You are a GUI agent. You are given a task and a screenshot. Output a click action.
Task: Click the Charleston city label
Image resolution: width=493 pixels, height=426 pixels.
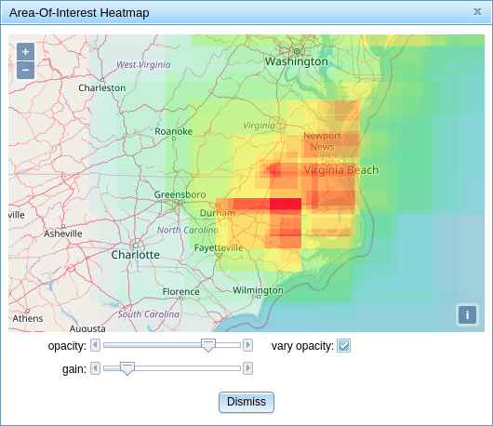(x=102, y=87)
